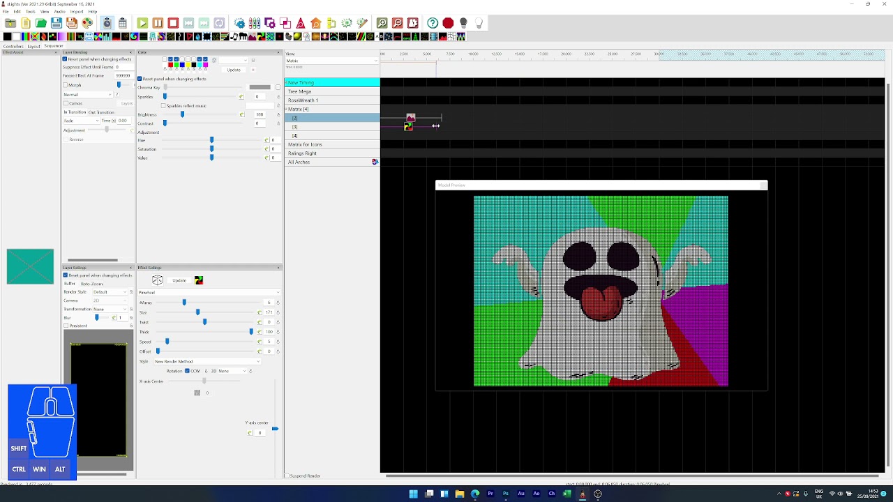Viewport: 893px width, 502px height.
Task: Click the Stop playback red square icon
Action: [173, 23]
